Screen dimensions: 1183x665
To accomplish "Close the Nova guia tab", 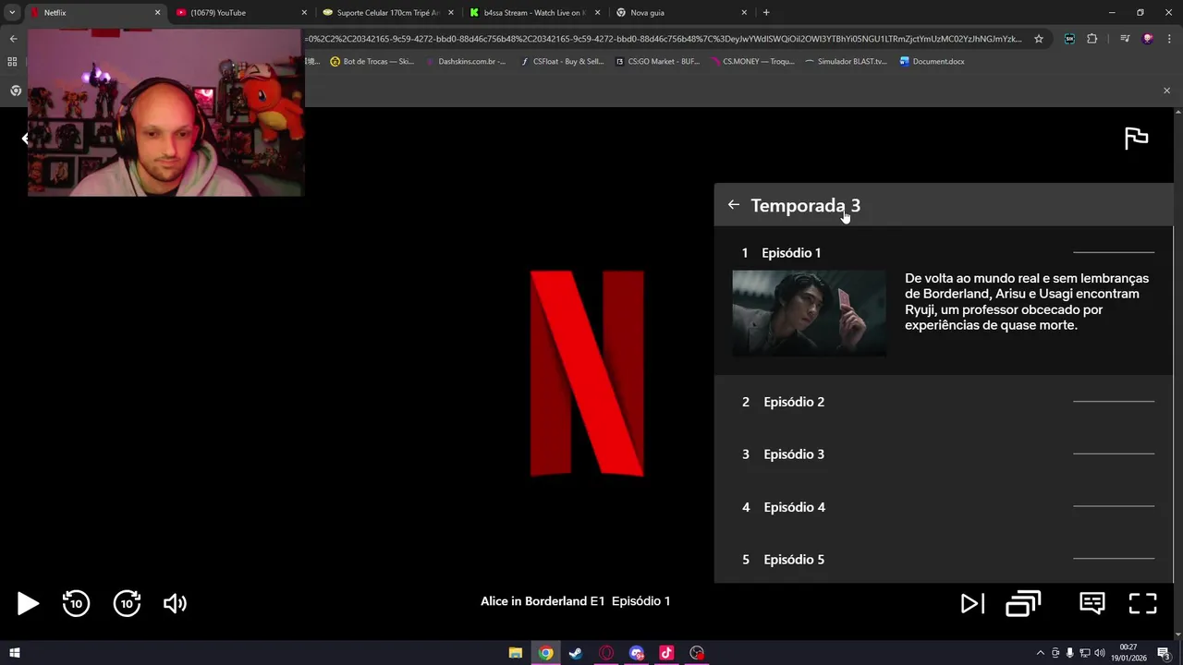I will [x=744, y=13].
